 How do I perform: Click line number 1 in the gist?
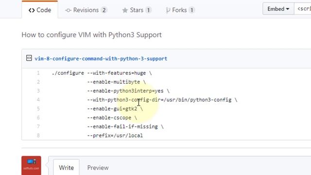pos(38,73)
